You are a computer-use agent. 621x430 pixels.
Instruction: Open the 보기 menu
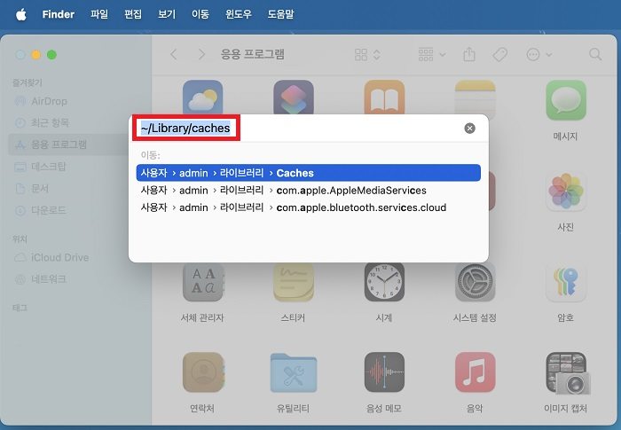click(x=167, y=14)
